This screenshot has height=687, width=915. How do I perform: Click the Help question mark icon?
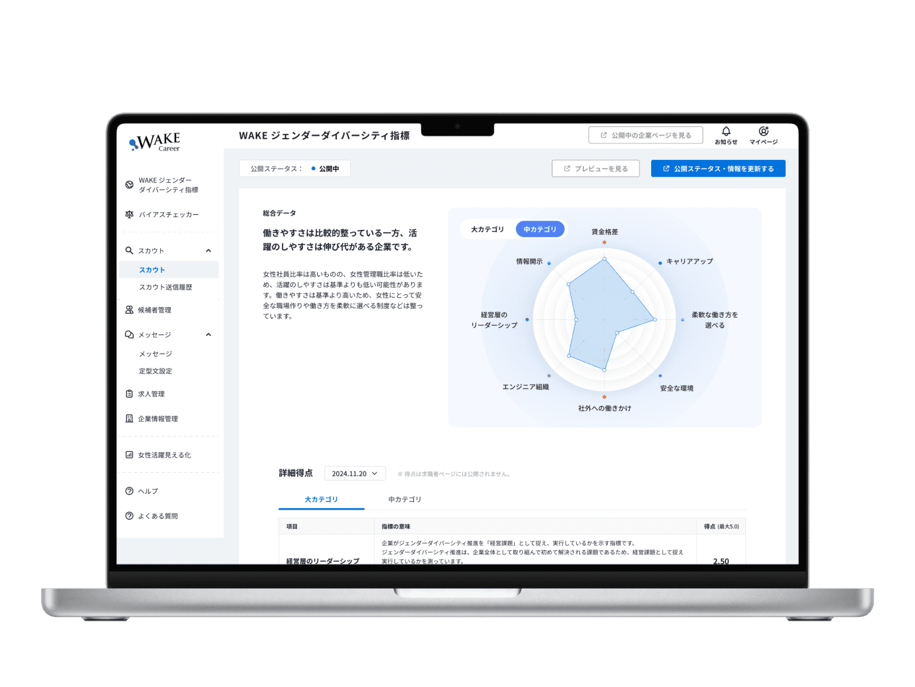[x=129, y=491]
